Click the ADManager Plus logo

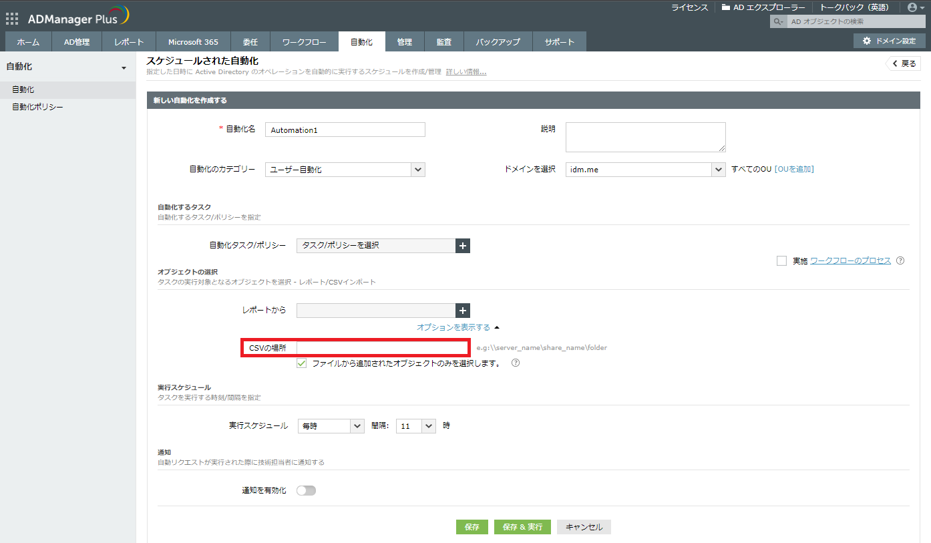tap(79, 17)
